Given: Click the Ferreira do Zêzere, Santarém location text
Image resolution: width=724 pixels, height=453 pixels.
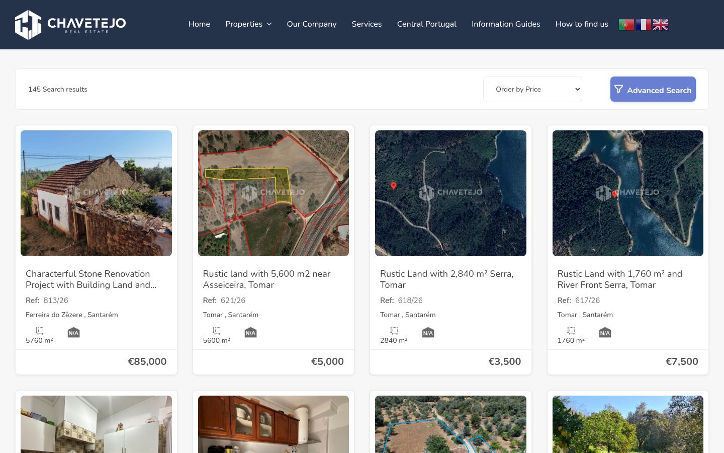Looking at the screenshot, I should [72, 315].
